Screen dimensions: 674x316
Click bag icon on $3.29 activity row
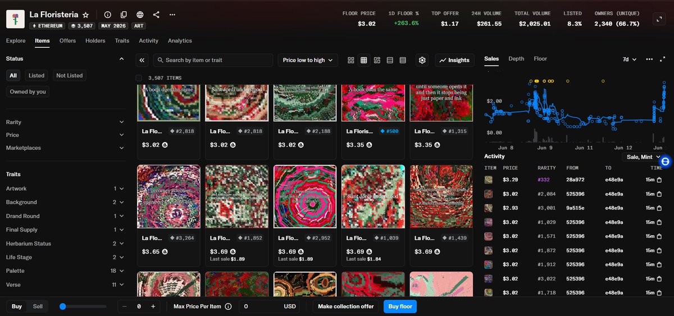(659, 180)
